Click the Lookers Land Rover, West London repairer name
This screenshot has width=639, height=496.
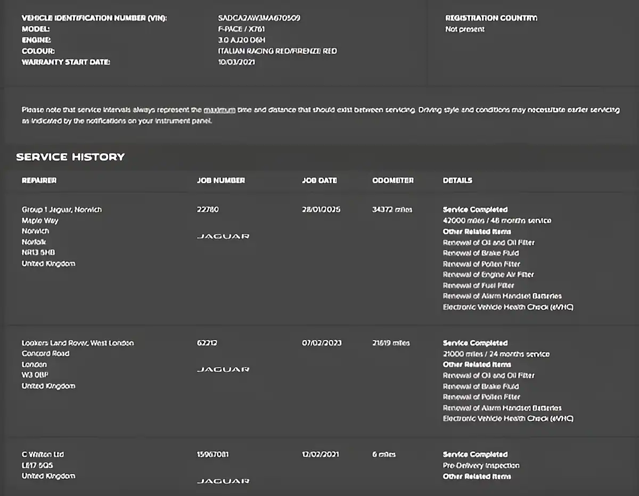78,343
